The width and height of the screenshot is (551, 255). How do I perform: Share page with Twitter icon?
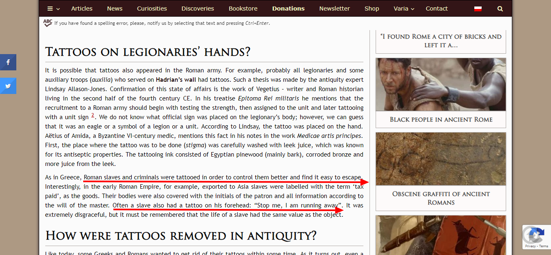point(8,86)
